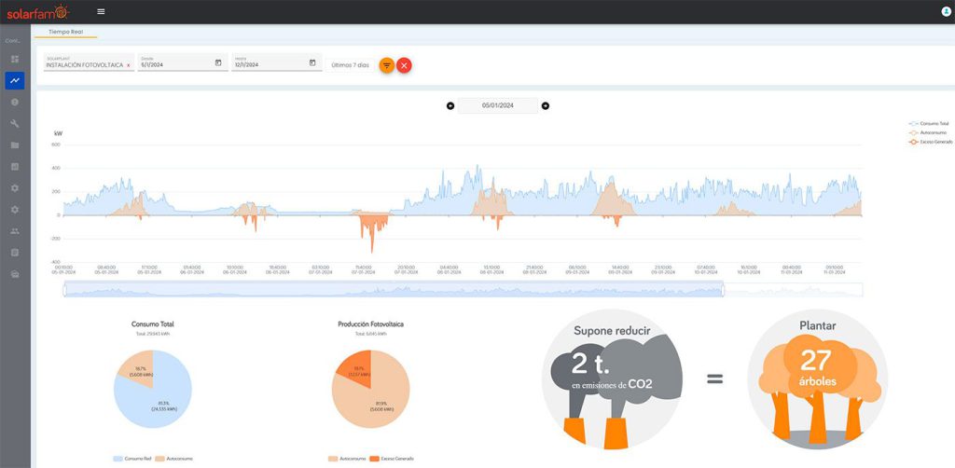The image size is (955, 468).
Task: Select the active line chart sidebar icon
Action: click(x=15, y=80)
